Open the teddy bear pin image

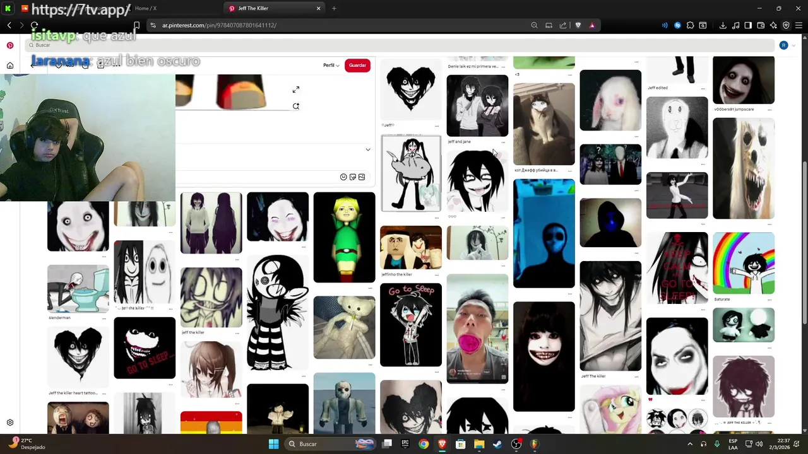(344, 328)
